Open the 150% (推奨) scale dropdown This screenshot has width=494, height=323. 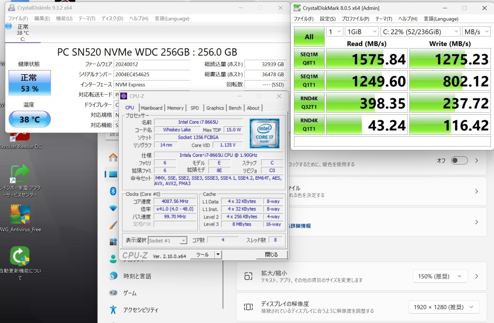[440, 276]
